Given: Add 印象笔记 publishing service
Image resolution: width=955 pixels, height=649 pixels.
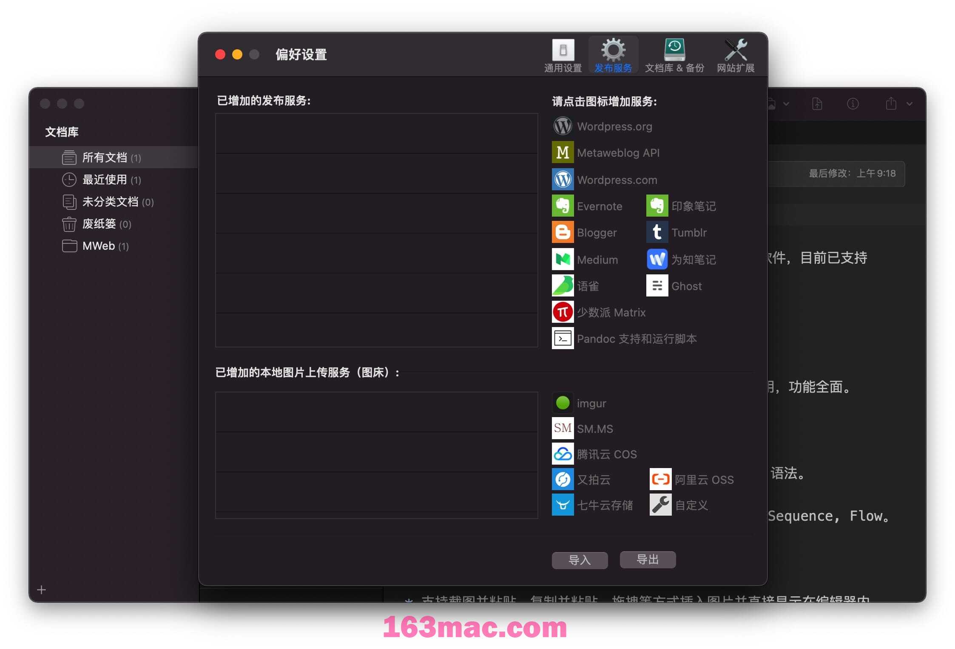Looking at the screenshot, I should tap(657, 206).
